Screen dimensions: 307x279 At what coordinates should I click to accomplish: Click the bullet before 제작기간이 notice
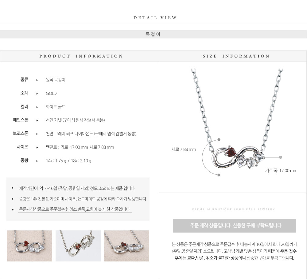point(13,188)
